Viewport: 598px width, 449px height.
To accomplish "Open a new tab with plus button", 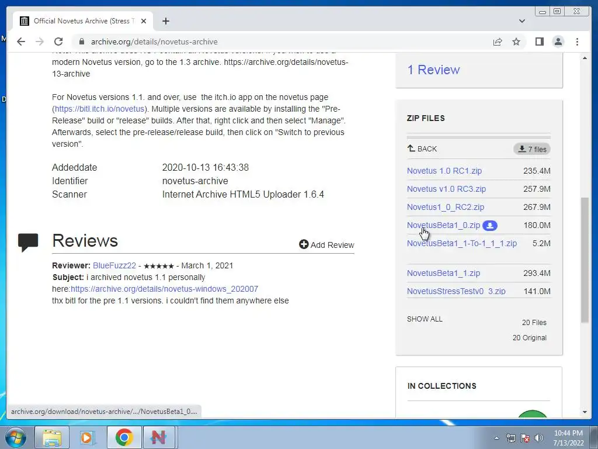I will pos(165,21).
